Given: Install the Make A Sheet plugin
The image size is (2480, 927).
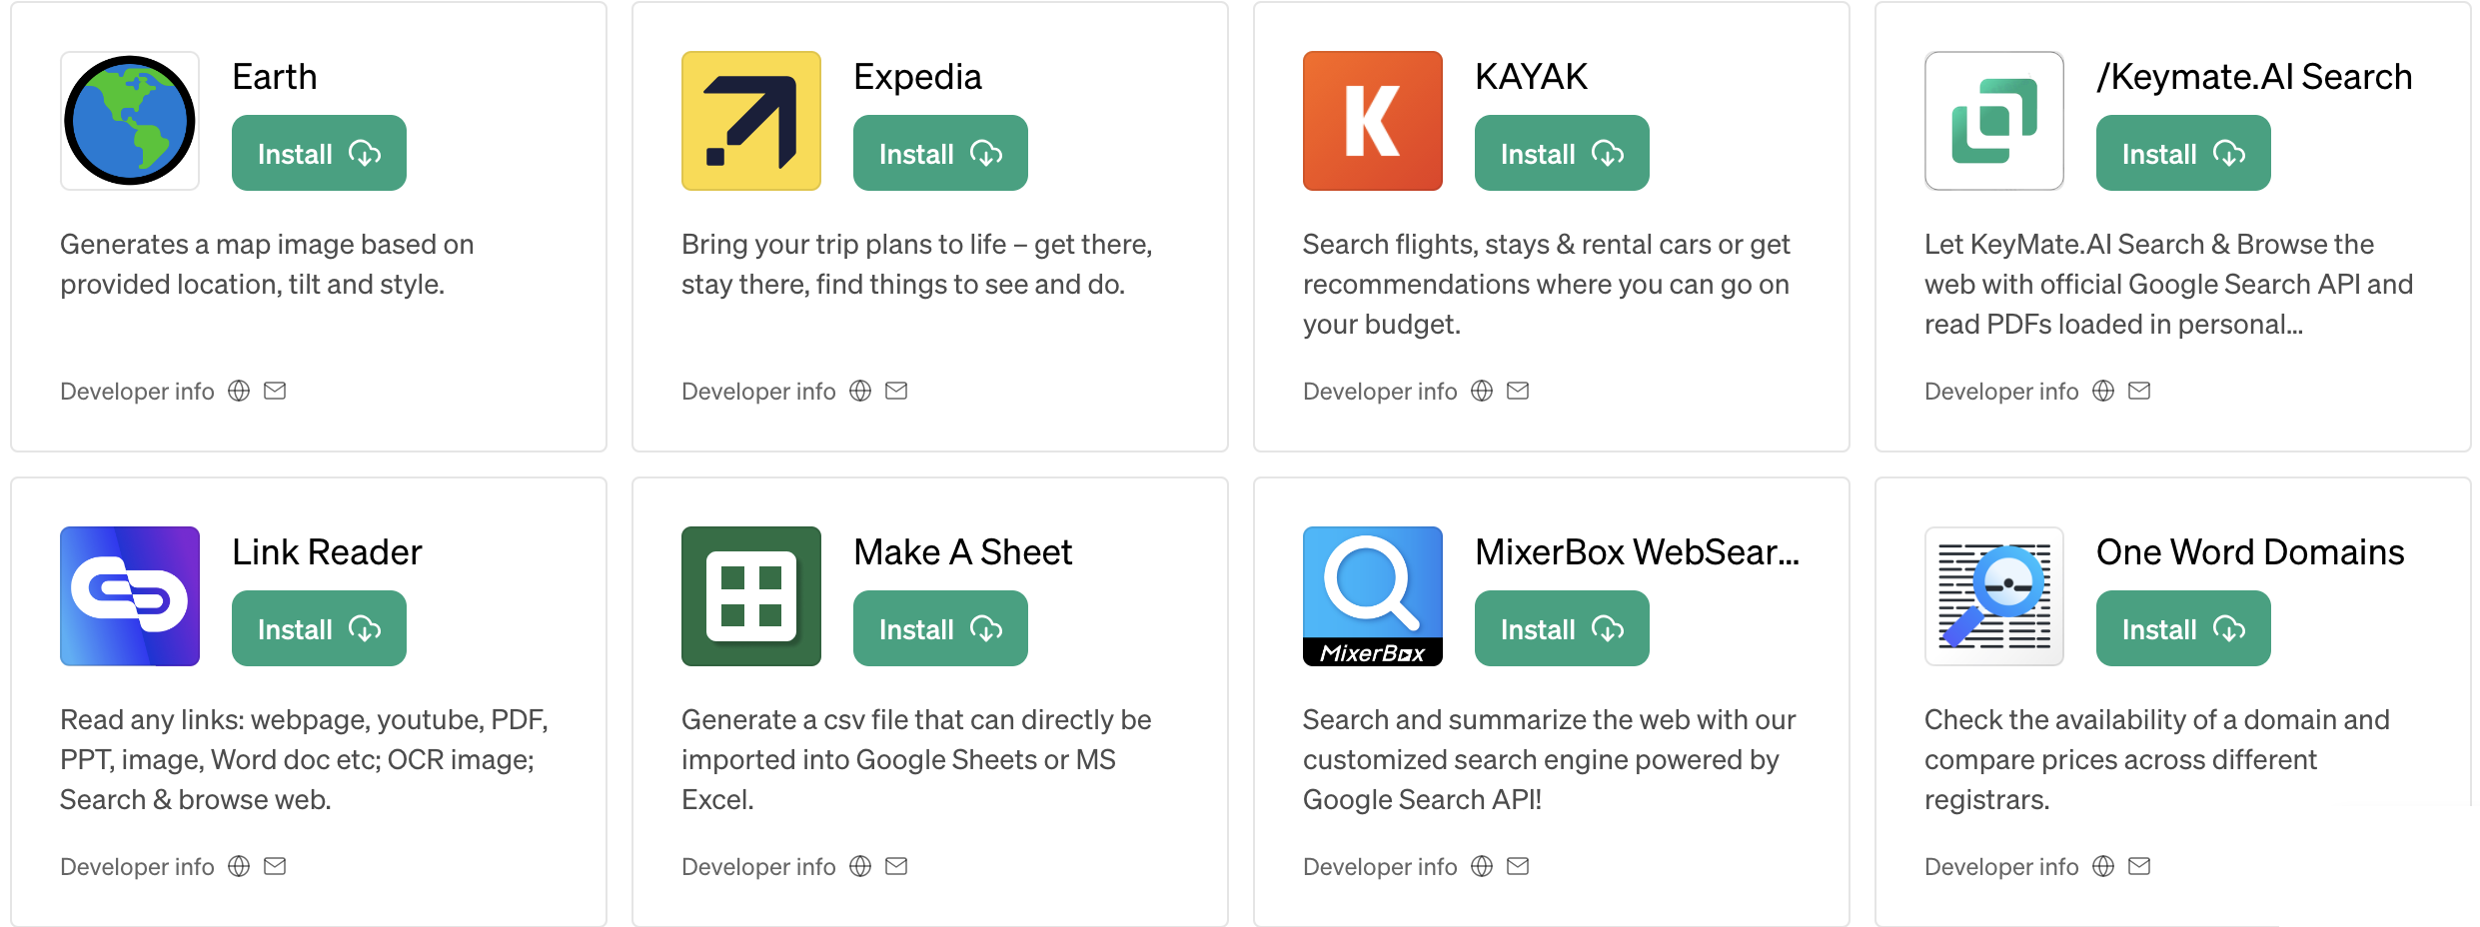Looking at the screenshot, I should point(940,628).
